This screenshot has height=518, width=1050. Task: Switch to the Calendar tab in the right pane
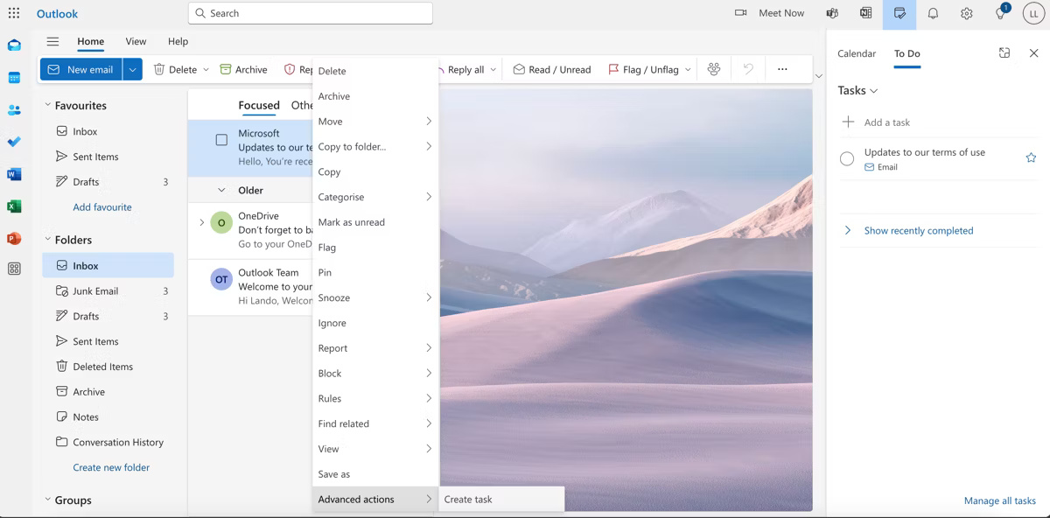[x=856, y=53]
